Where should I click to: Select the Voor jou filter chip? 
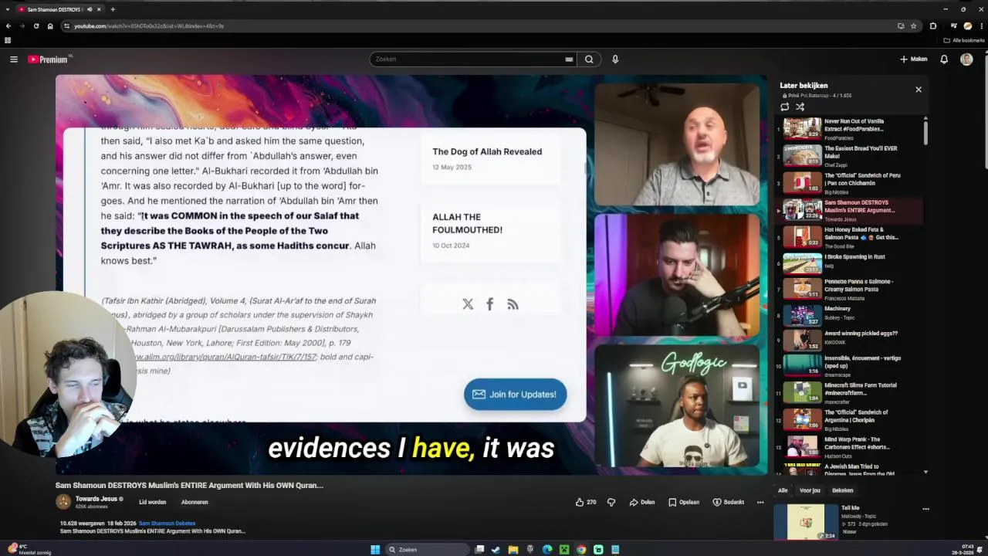coord(810,490)
